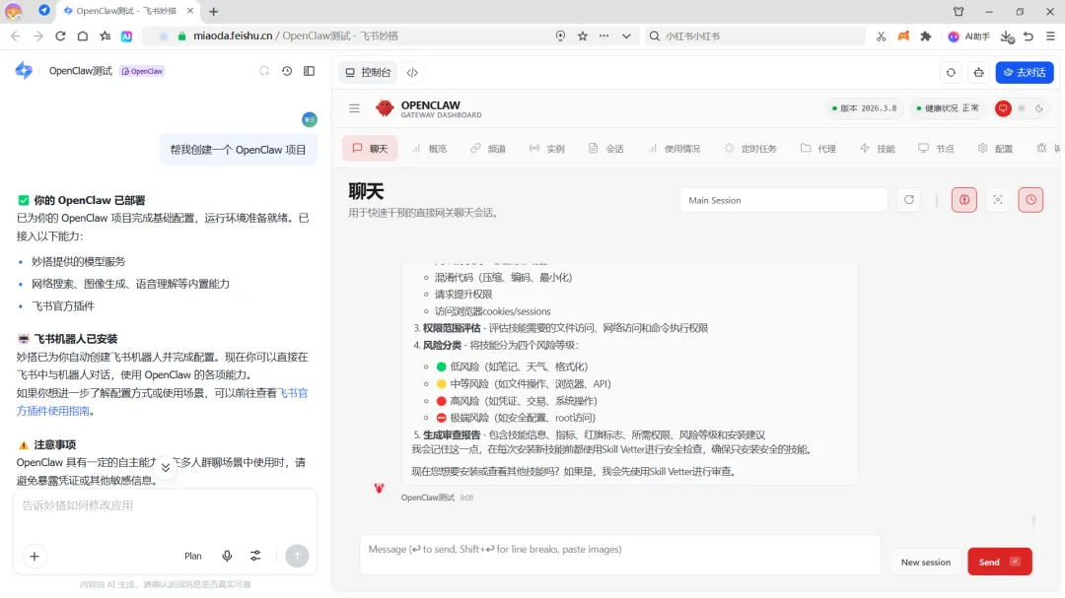Click the browser home button
1065x598 pixels.
tap(82, 36)
